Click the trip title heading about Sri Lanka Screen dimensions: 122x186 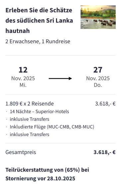pyautogui.click(x=39, y=20)
